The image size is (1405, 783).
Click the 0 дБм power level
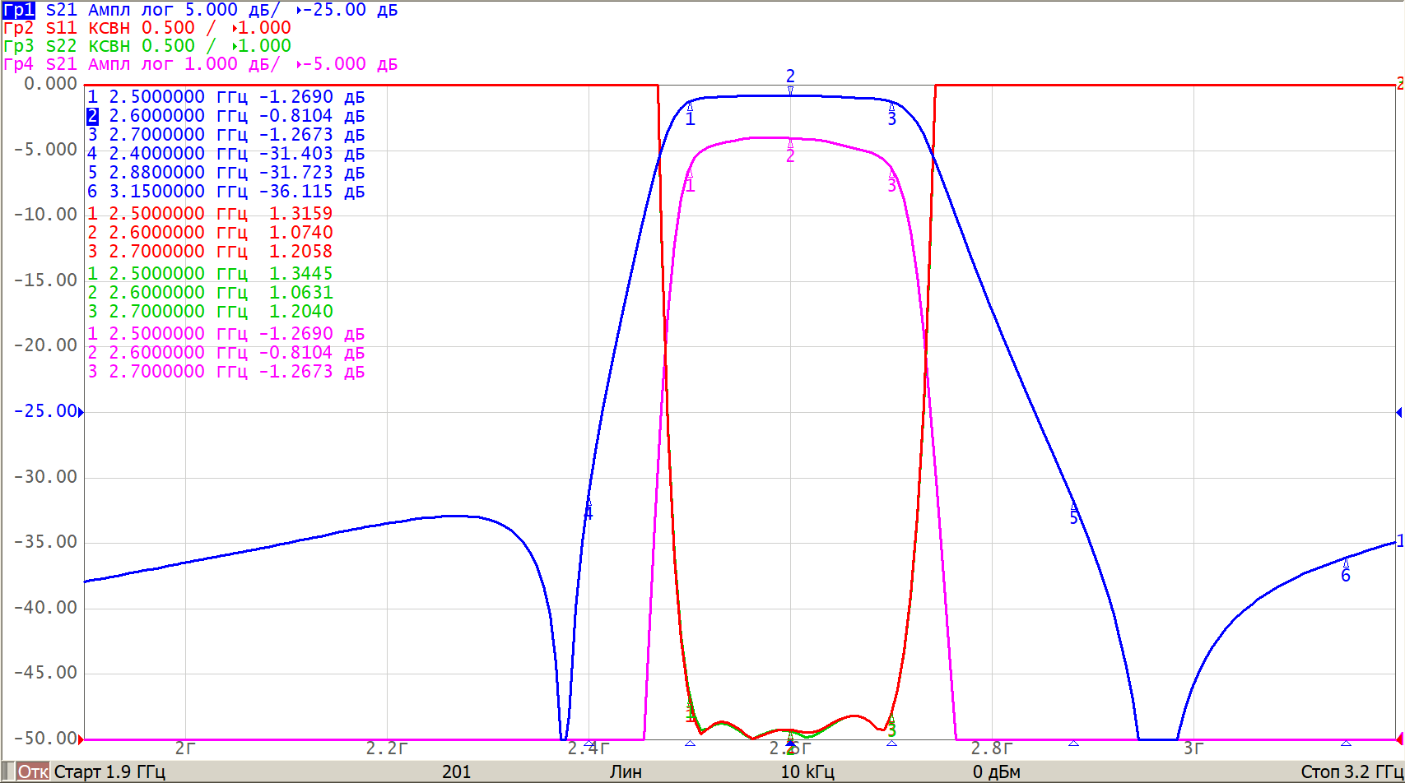pos(996,771)
